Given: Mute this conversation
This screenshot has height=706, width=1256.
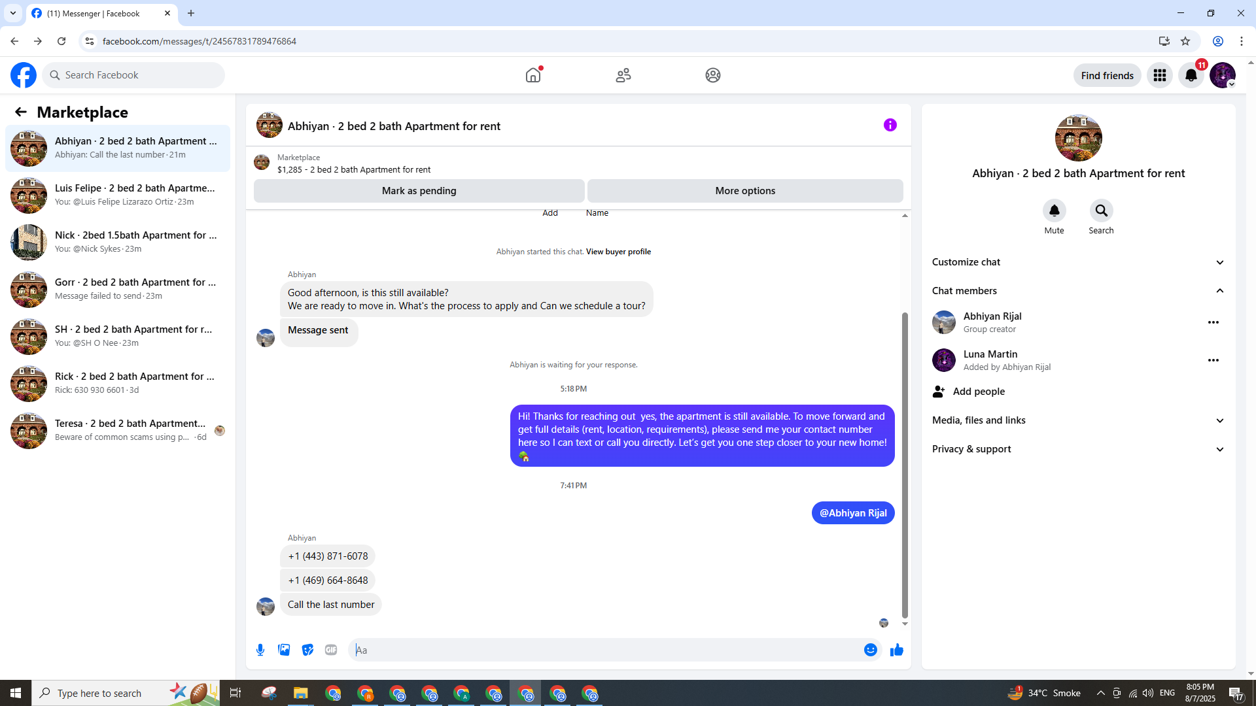Looking at the screenshot, I should (1055, 210).
